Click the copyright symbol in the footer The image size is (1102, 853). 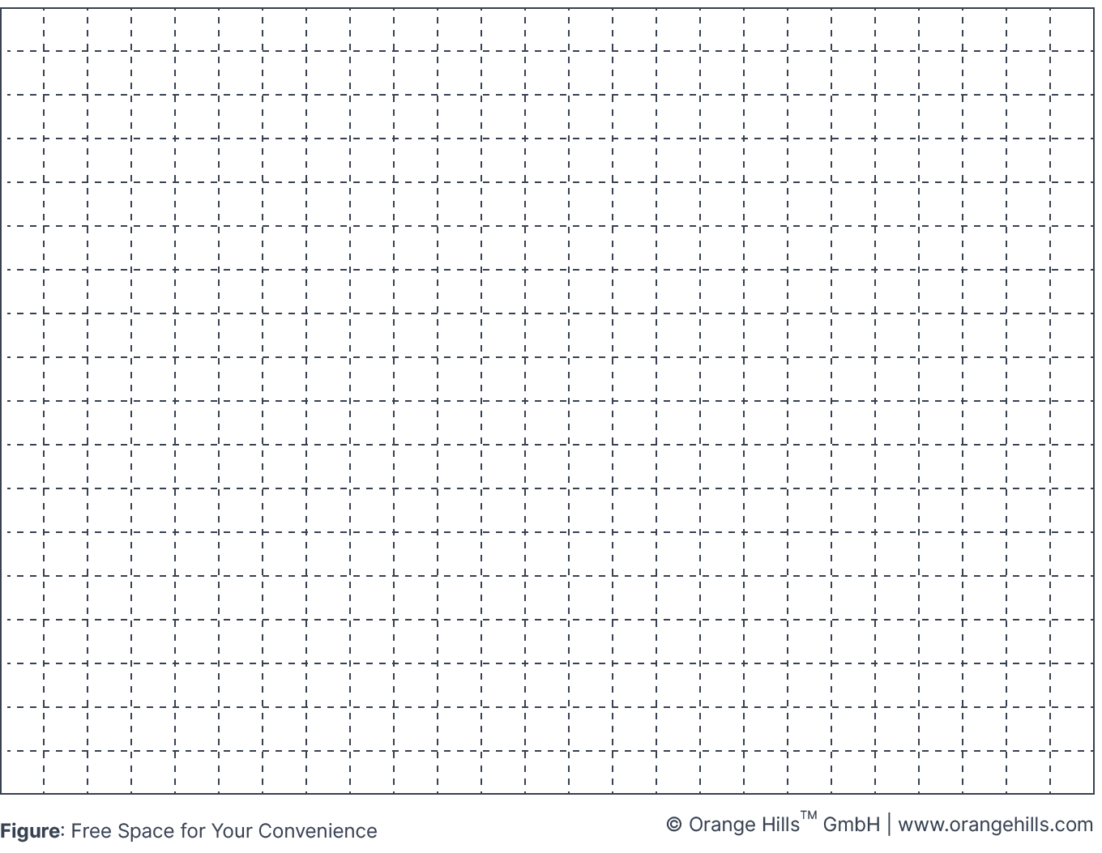point(673,825)
